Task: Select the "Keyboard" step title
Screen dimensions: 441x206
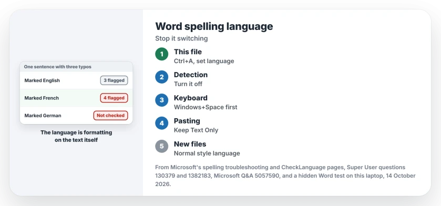Action: tap(191, 98)
